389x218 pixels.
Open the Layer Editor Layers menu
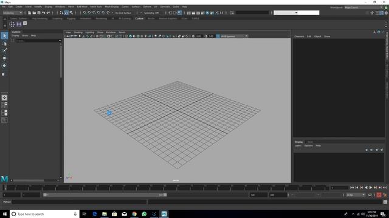[x=298, y=145]
